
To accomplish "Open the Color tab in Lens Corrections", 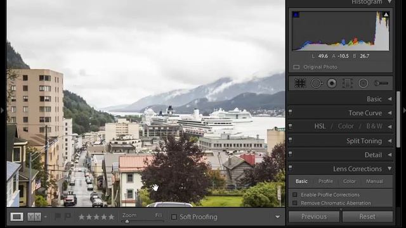I will pos(350,181).
